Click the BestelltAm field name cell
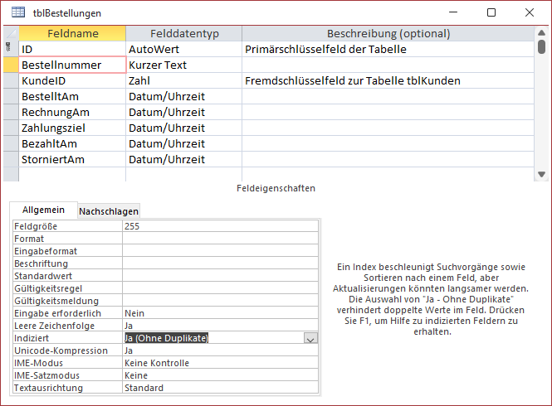 tap(72, 97)
